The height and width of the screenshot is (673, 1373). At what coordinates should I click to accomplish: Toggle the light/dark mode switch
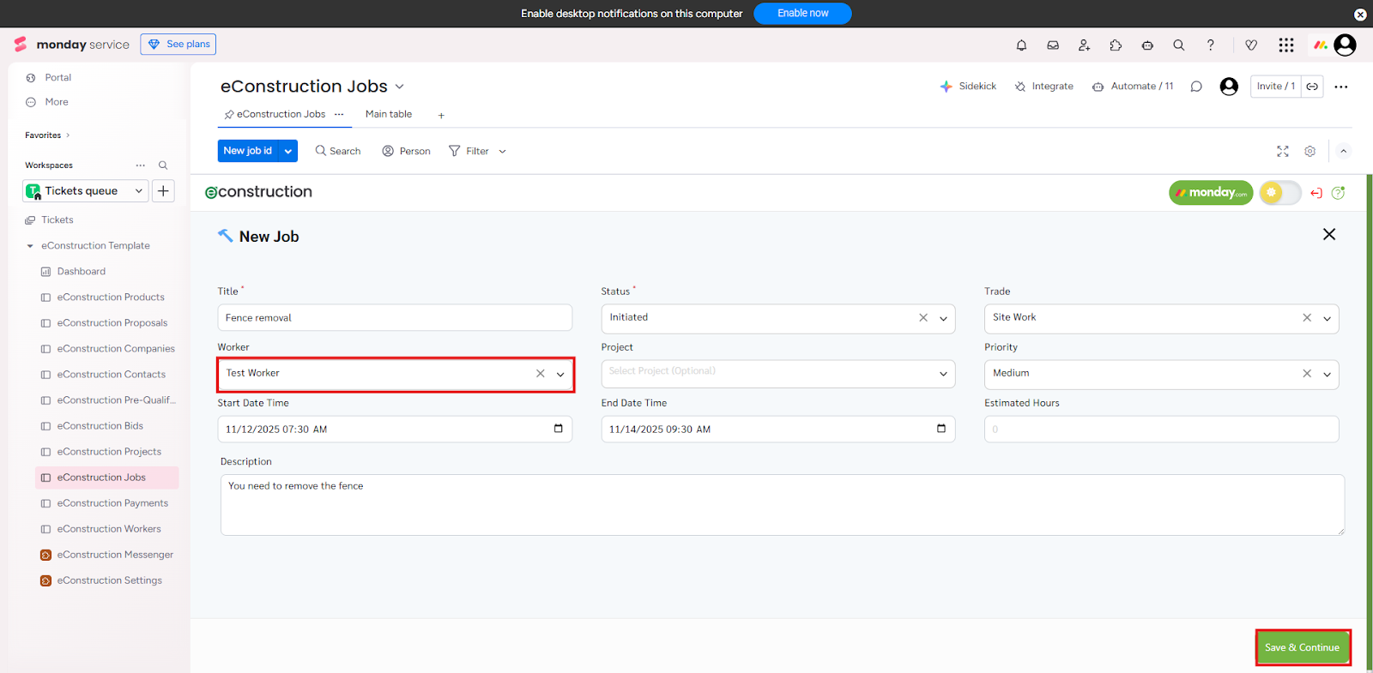pos(1279,193)
